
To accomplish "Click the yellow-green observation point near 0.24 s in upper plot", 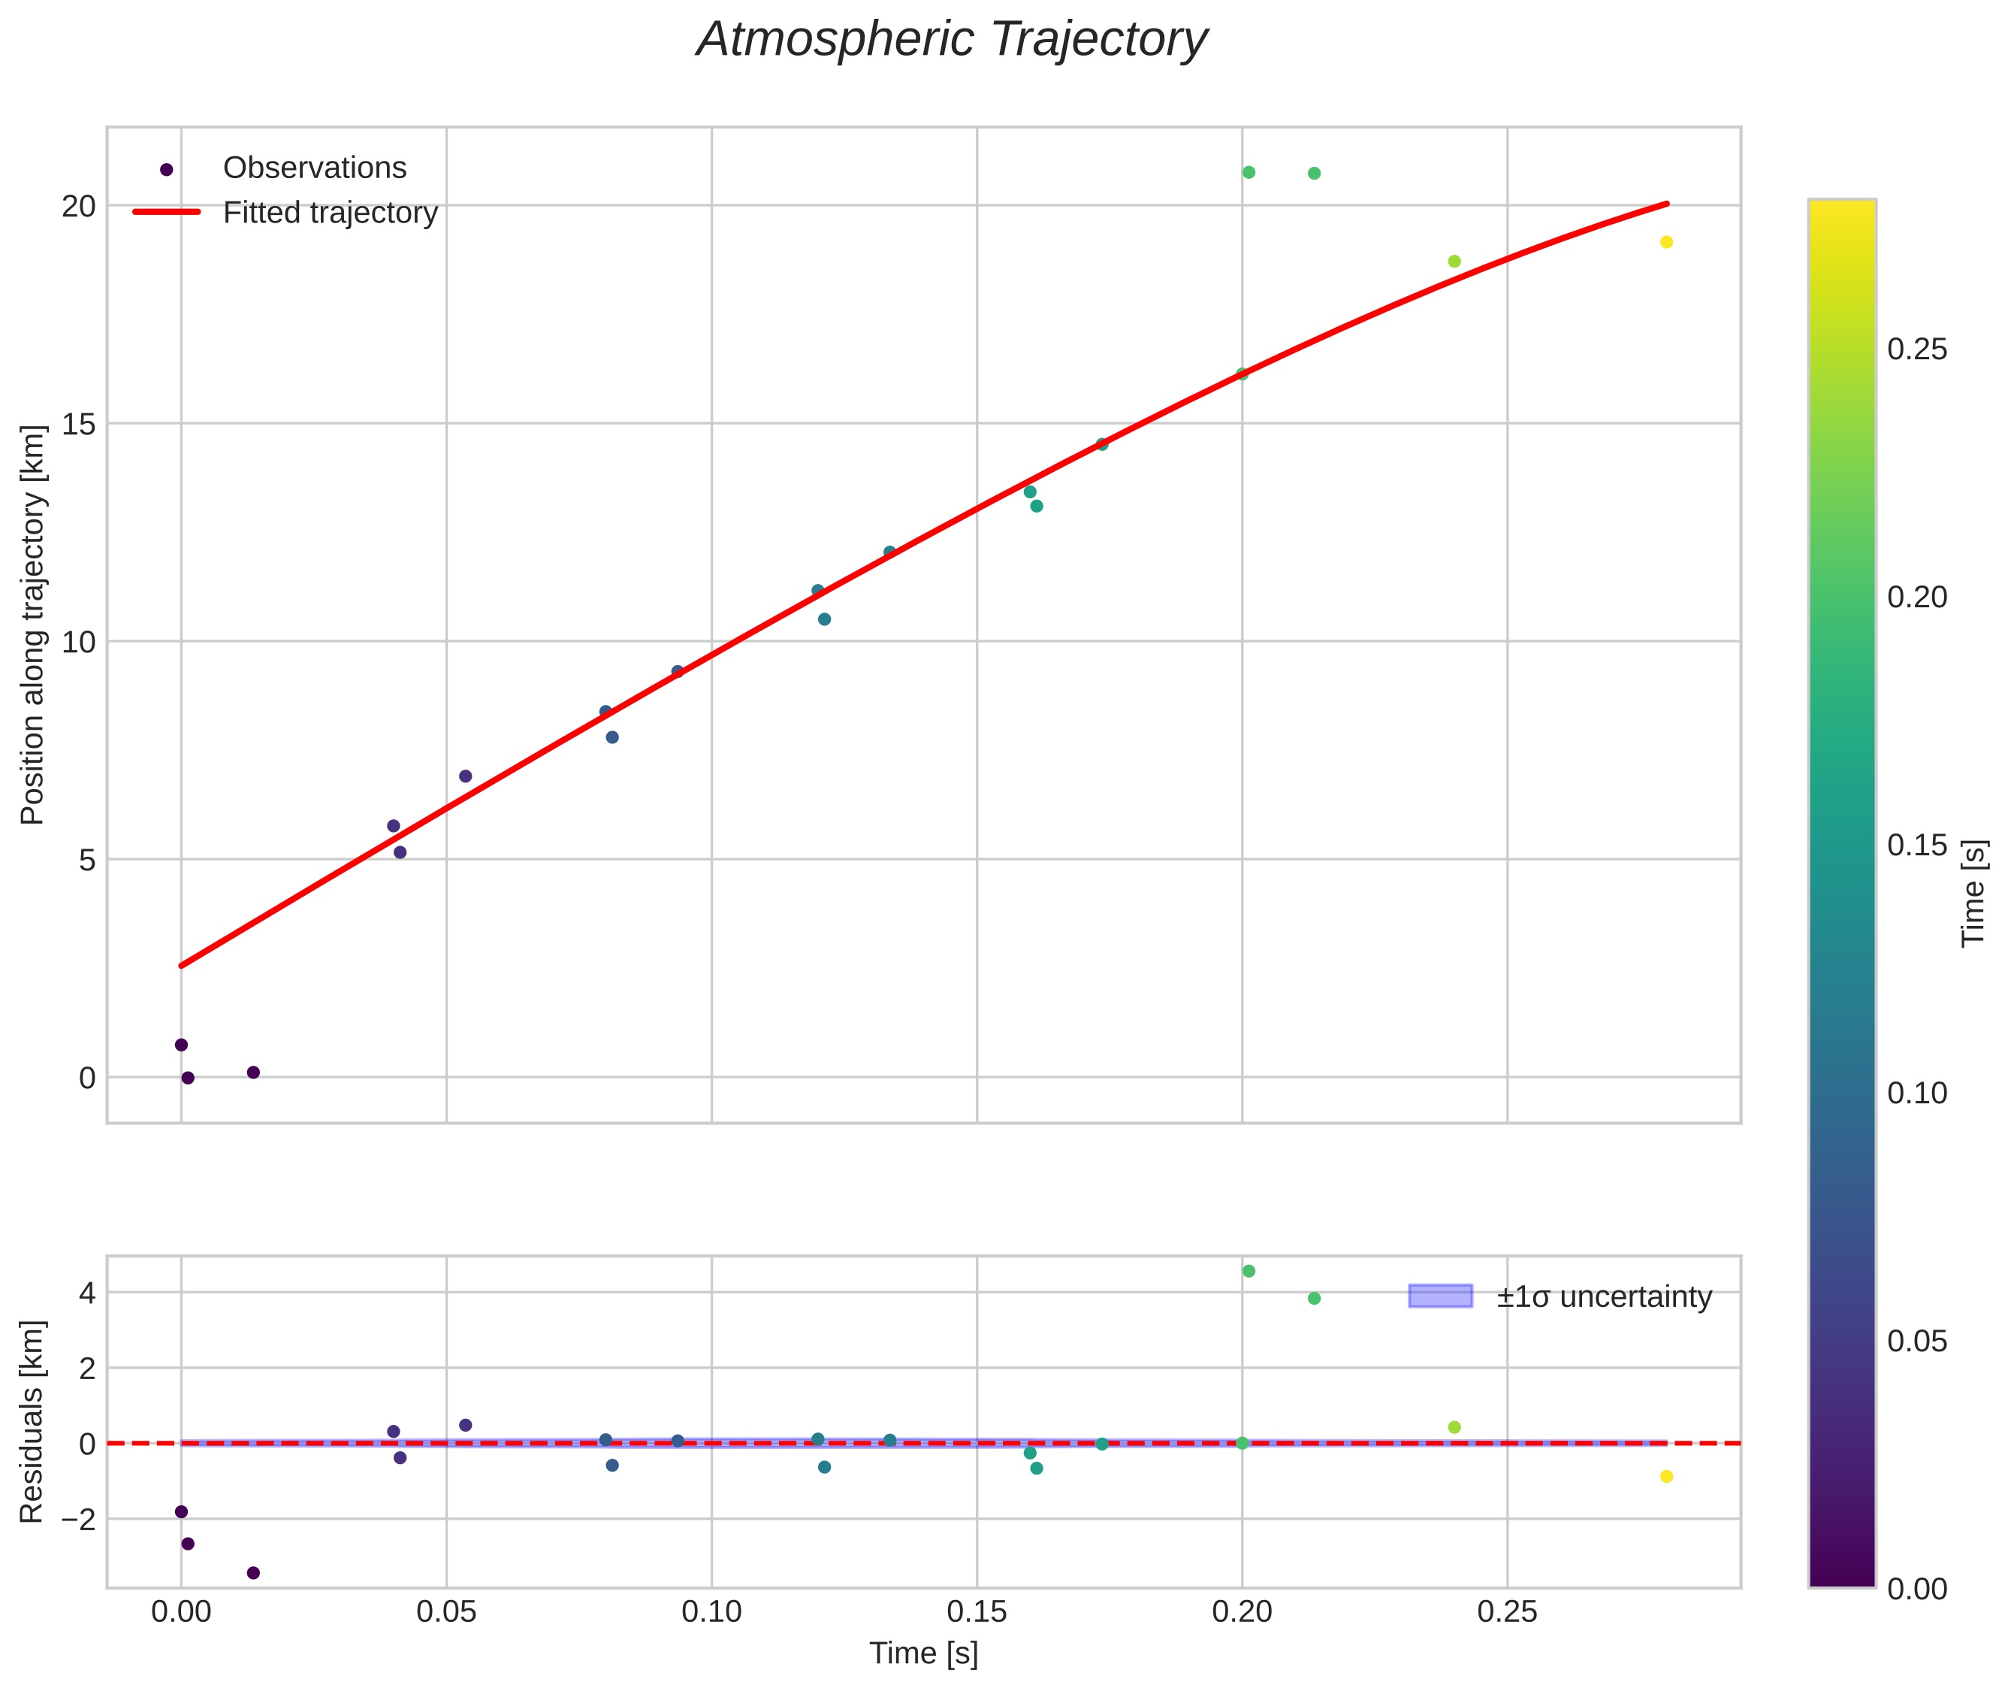I will click(x=1454, y=262).
